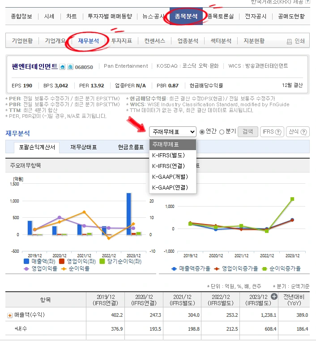Click the 인쇄 print link
Screen dimensions: 316x341
pyautogui.click(x=300, y=41)
